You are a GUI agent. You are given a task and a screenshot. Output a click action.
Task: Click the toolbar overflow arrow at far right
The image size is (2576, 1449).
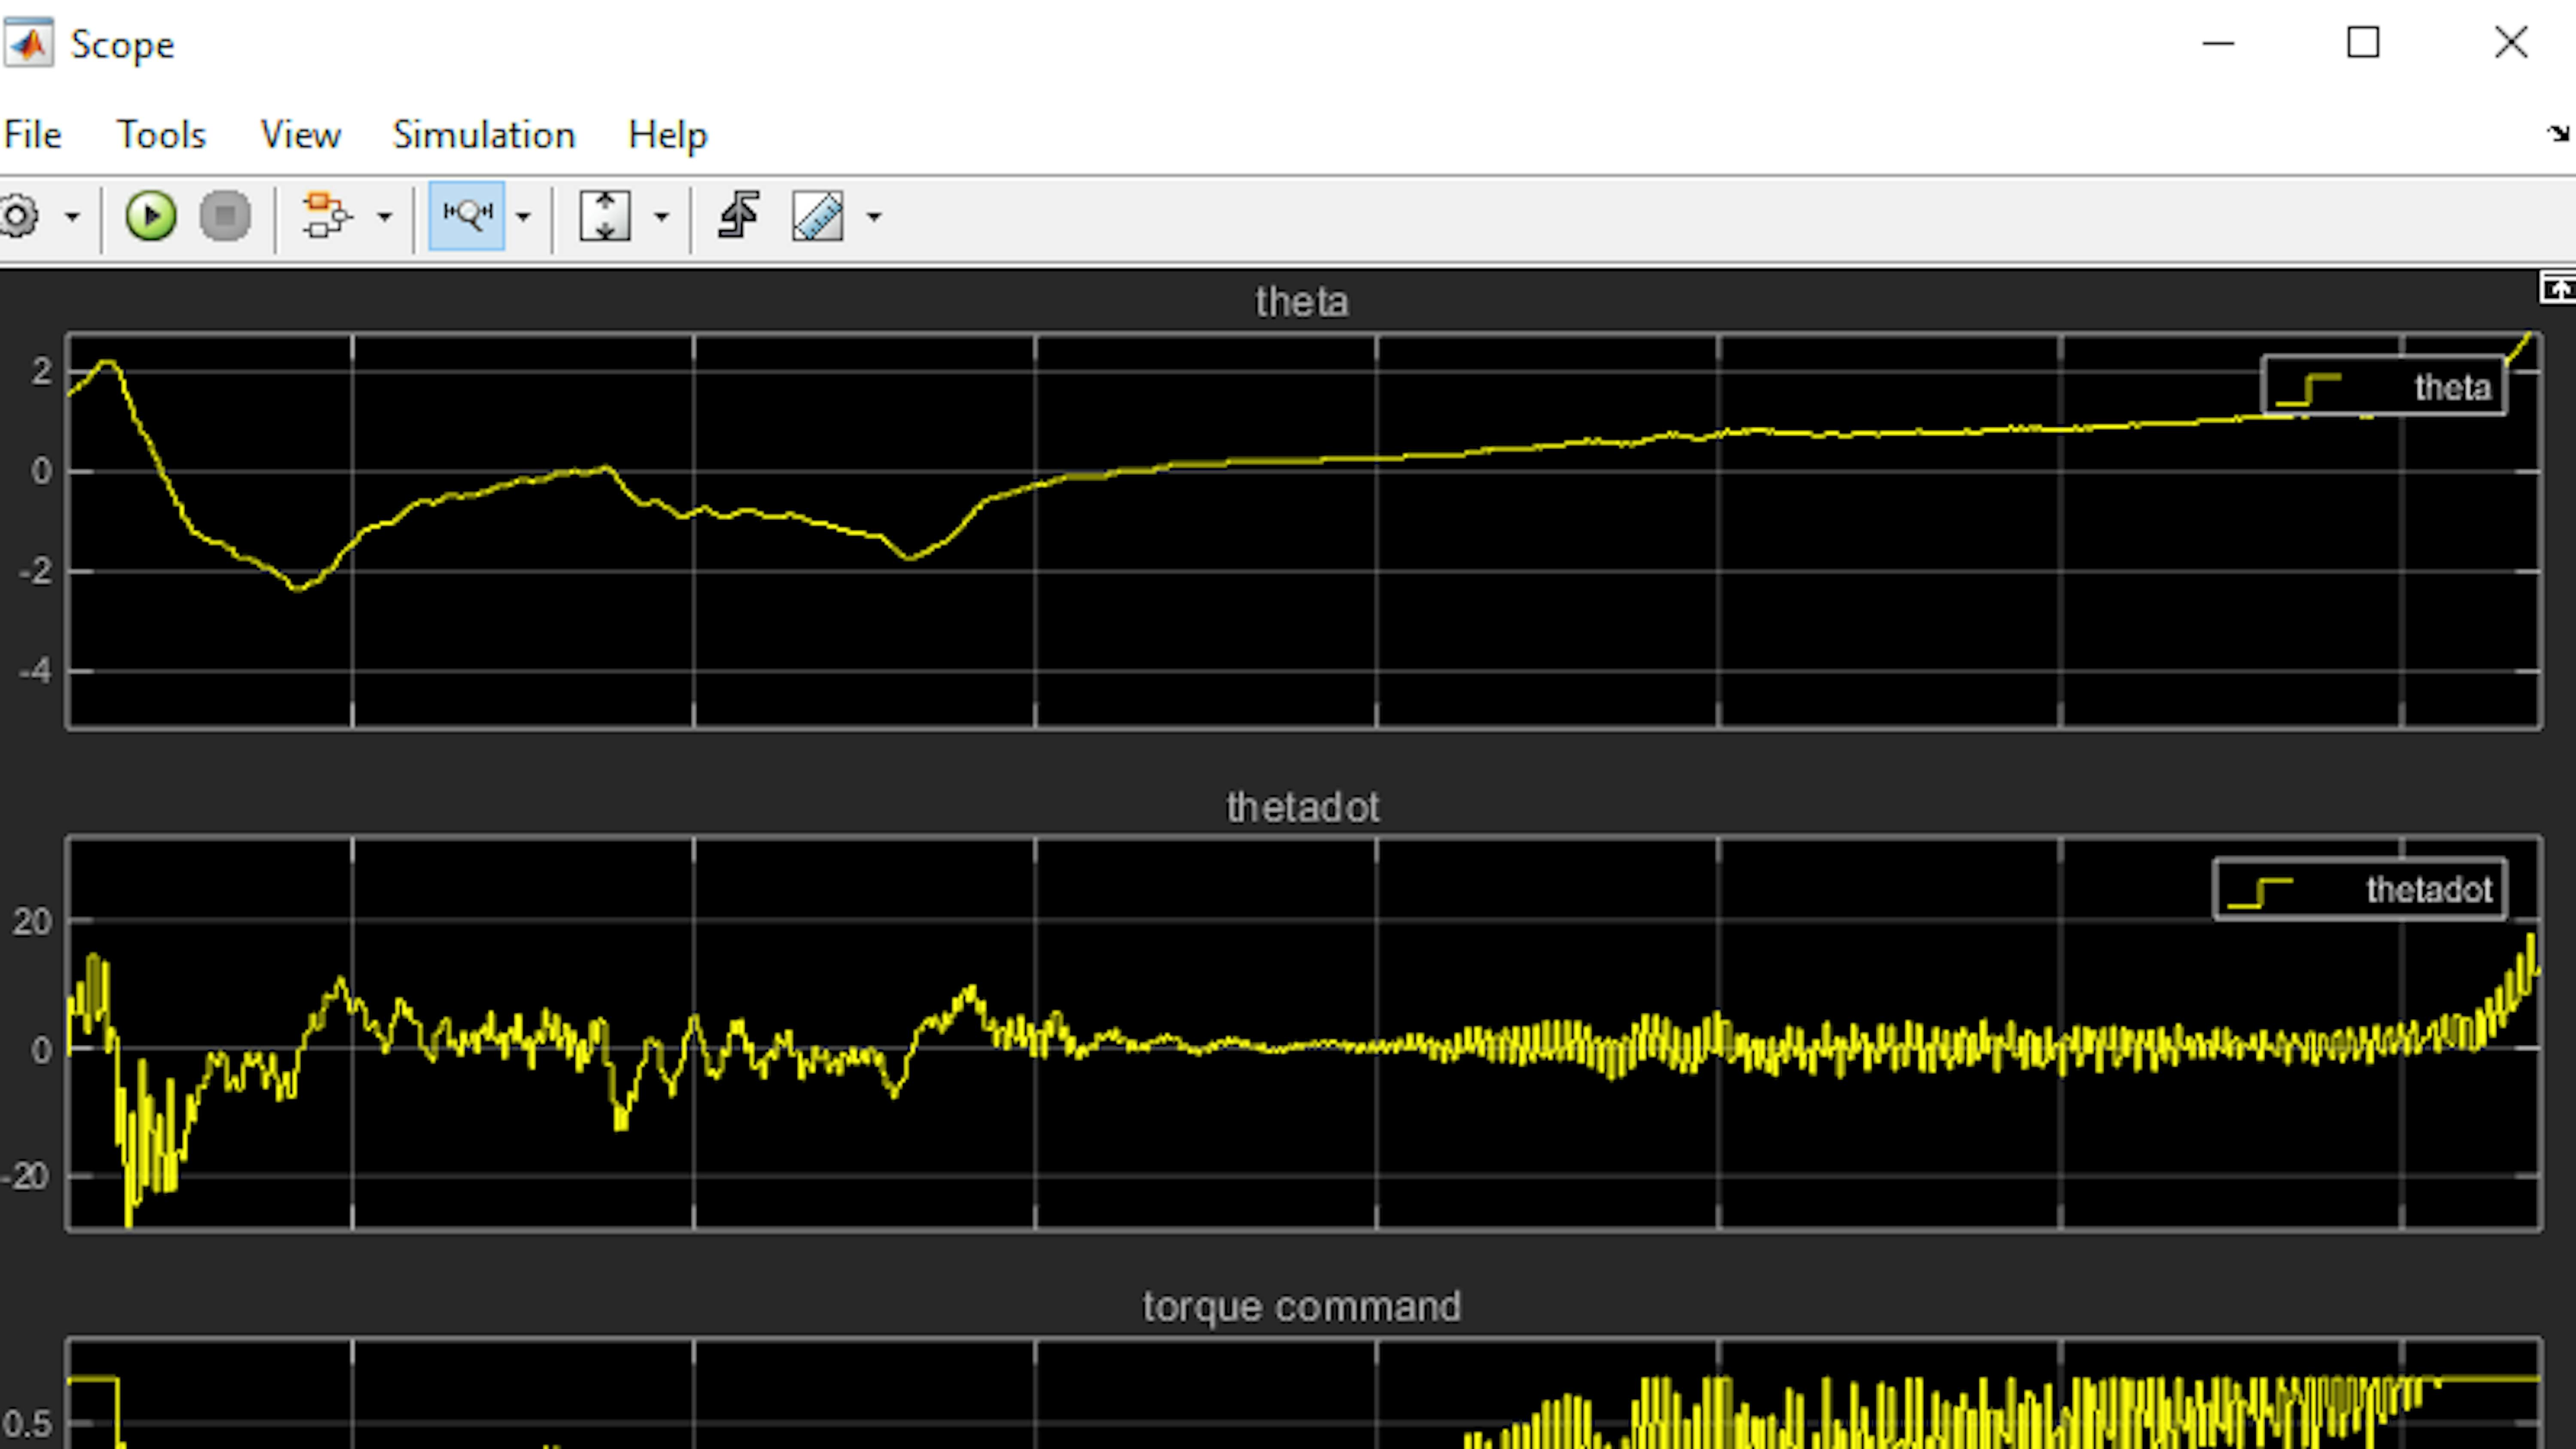point(2558,133)
